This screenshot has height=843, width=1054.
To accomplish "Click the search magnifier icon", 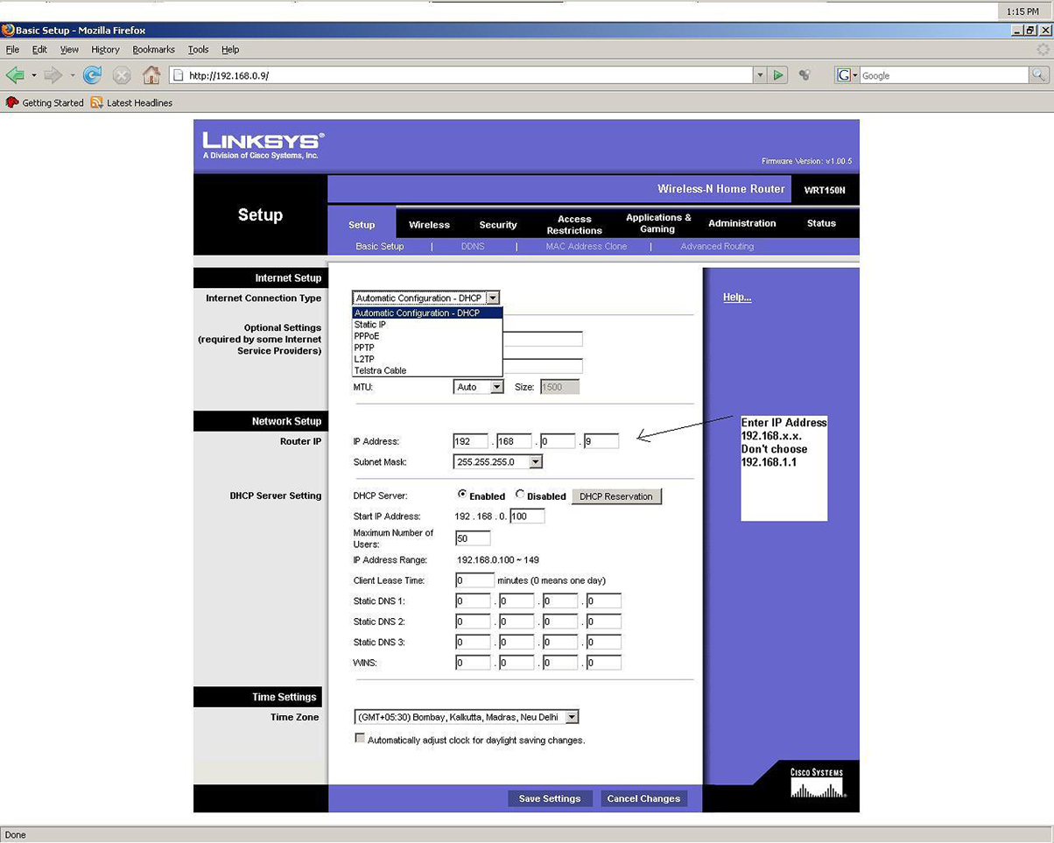I will pos(1038,75).
